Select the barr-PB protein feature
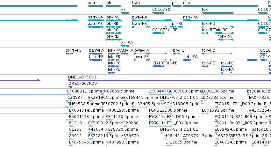The height and width of the screenshot is (147, 271). click(96, 60)
